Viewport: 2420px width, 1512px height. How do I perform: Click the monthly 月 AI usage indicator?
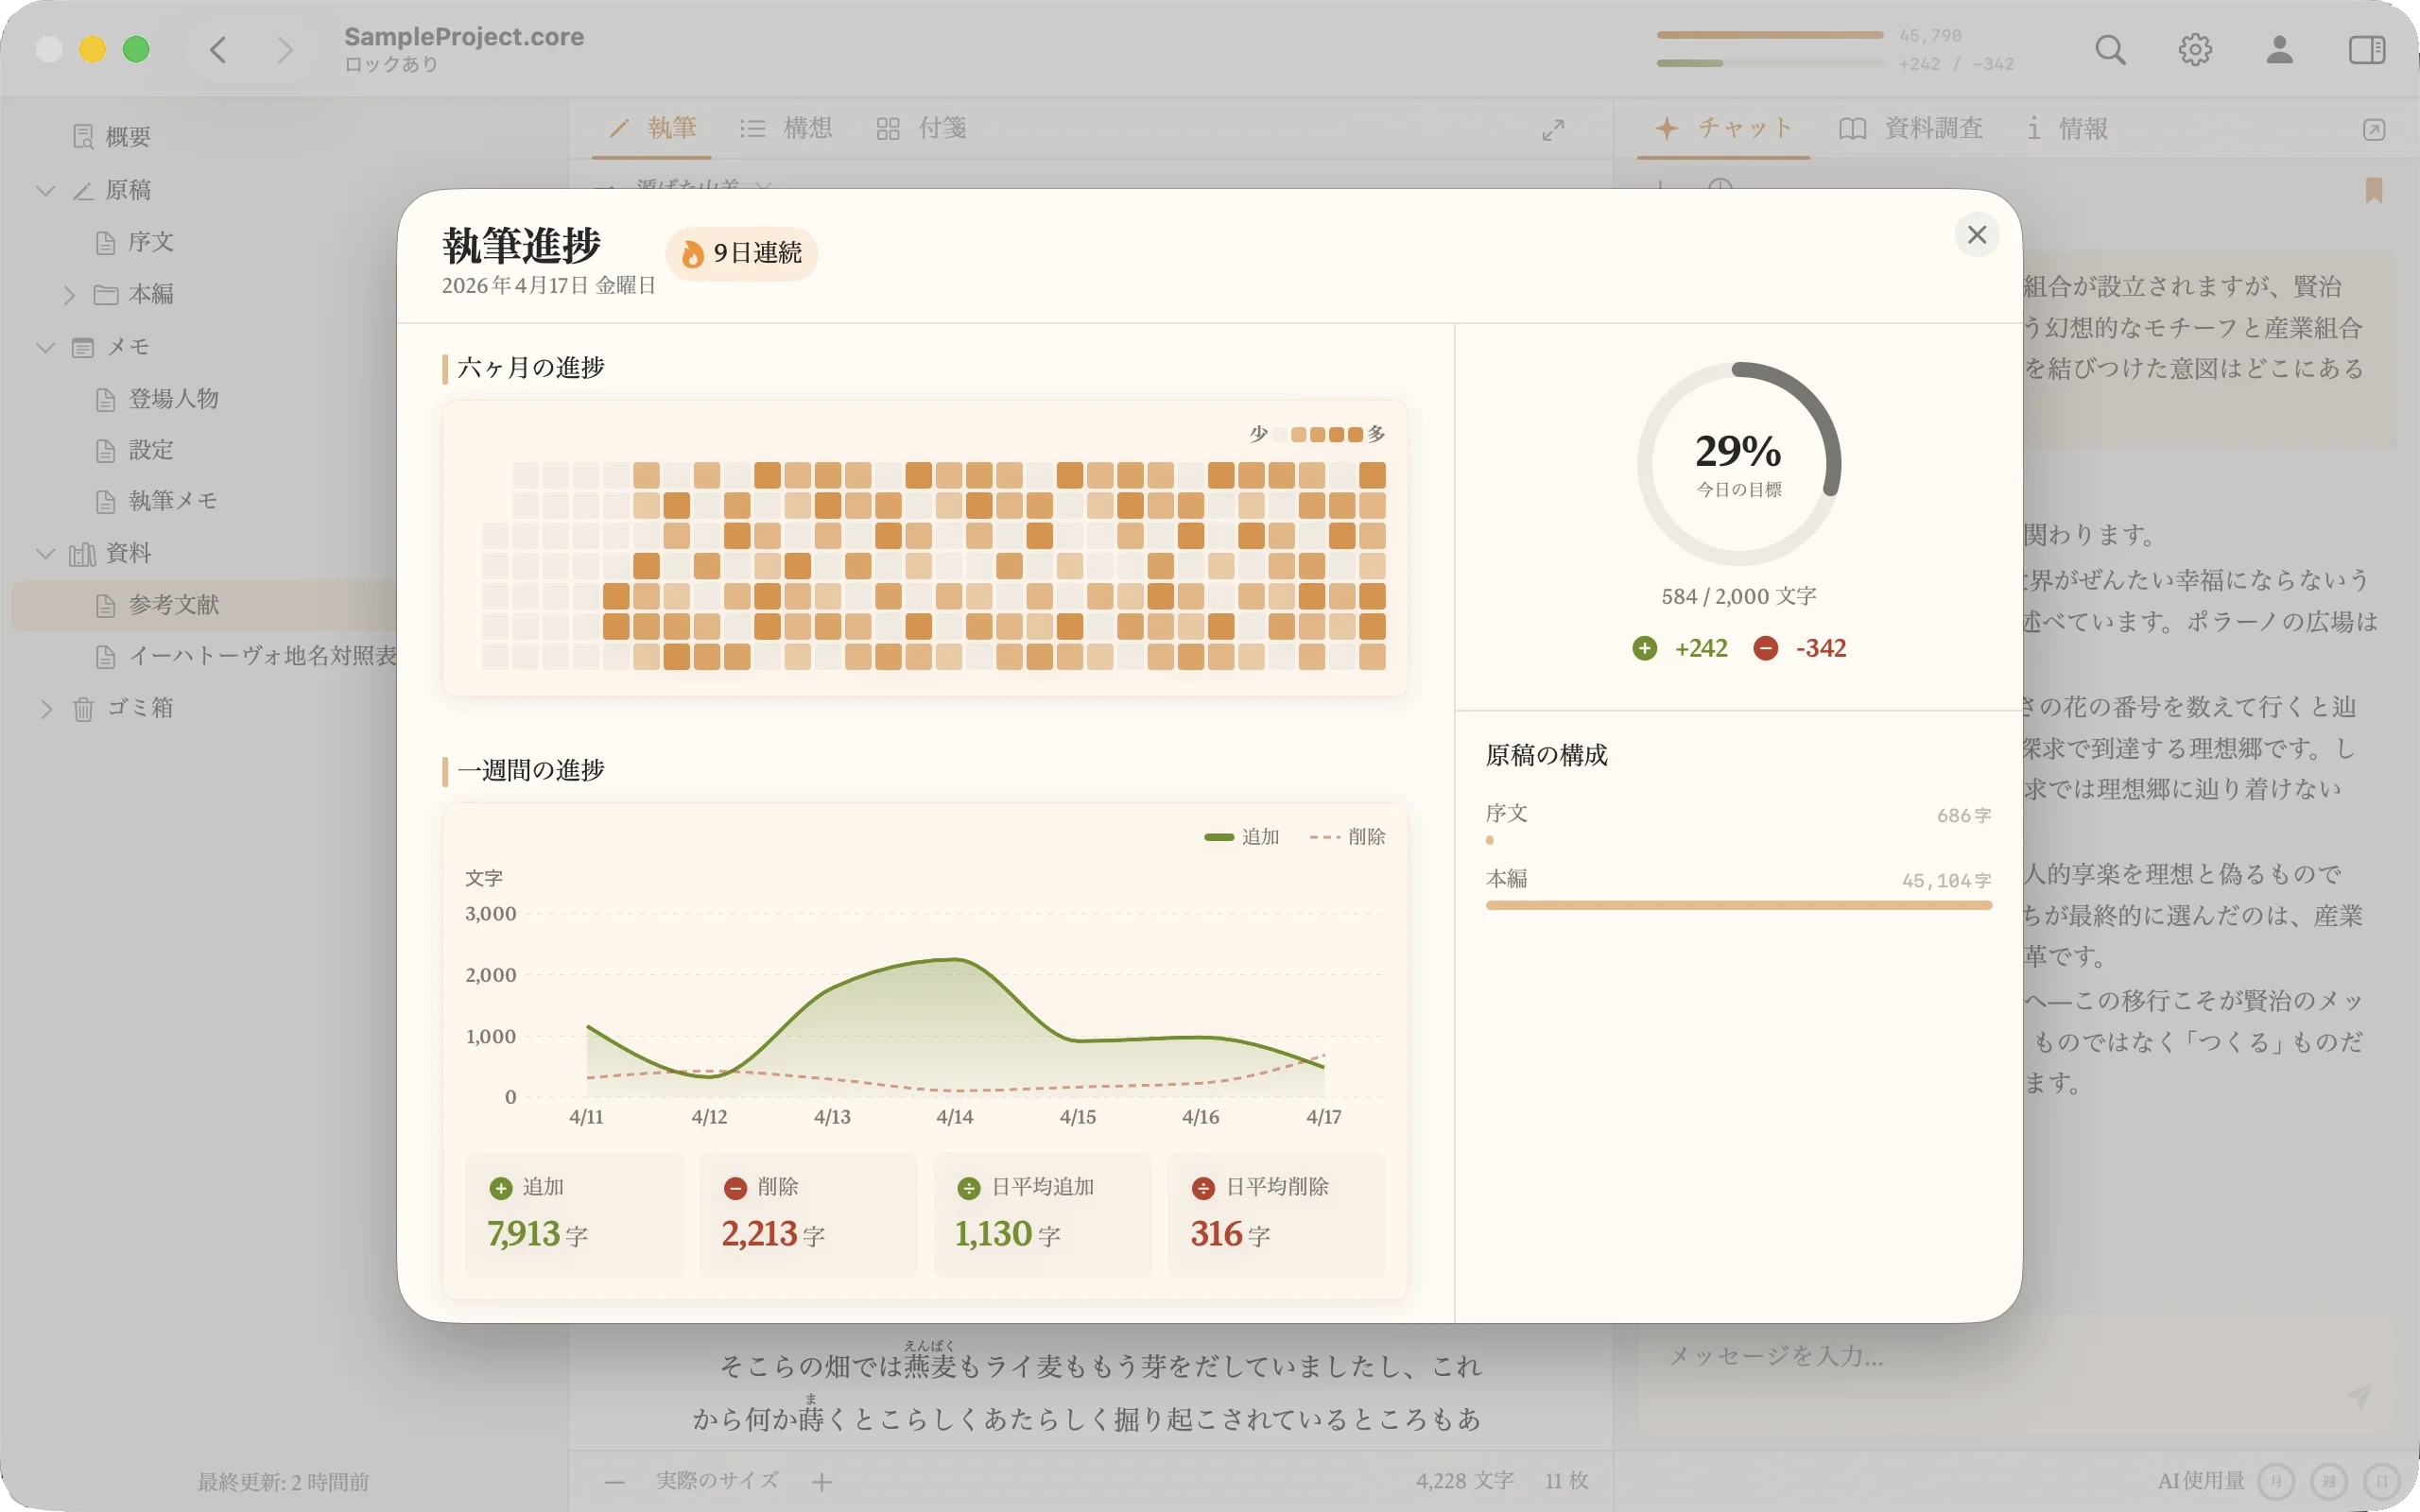pyautogui.click(x=2276, y=1481)
